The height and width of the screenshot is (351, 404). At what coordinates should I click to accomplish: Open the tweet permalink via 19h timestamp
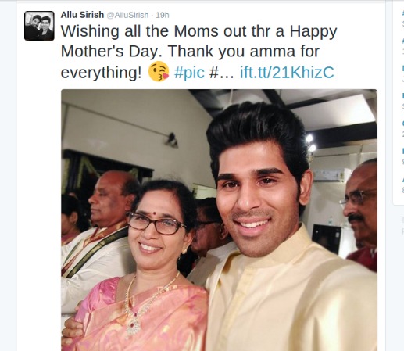[163, 15]
